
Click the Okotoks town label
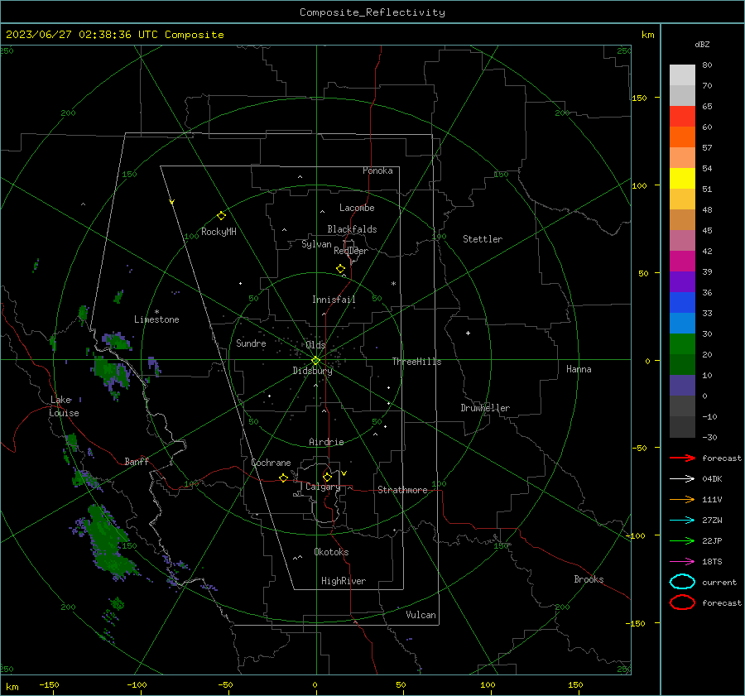[331, 552]
